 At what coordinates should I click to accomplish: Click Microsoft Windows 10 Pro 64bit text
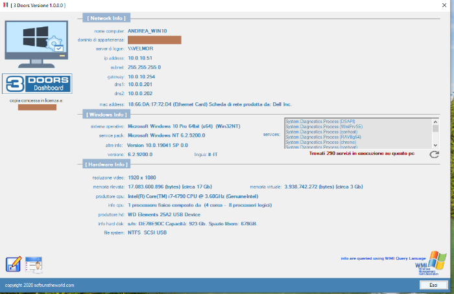pyautogui.click(x=184, y=126)
